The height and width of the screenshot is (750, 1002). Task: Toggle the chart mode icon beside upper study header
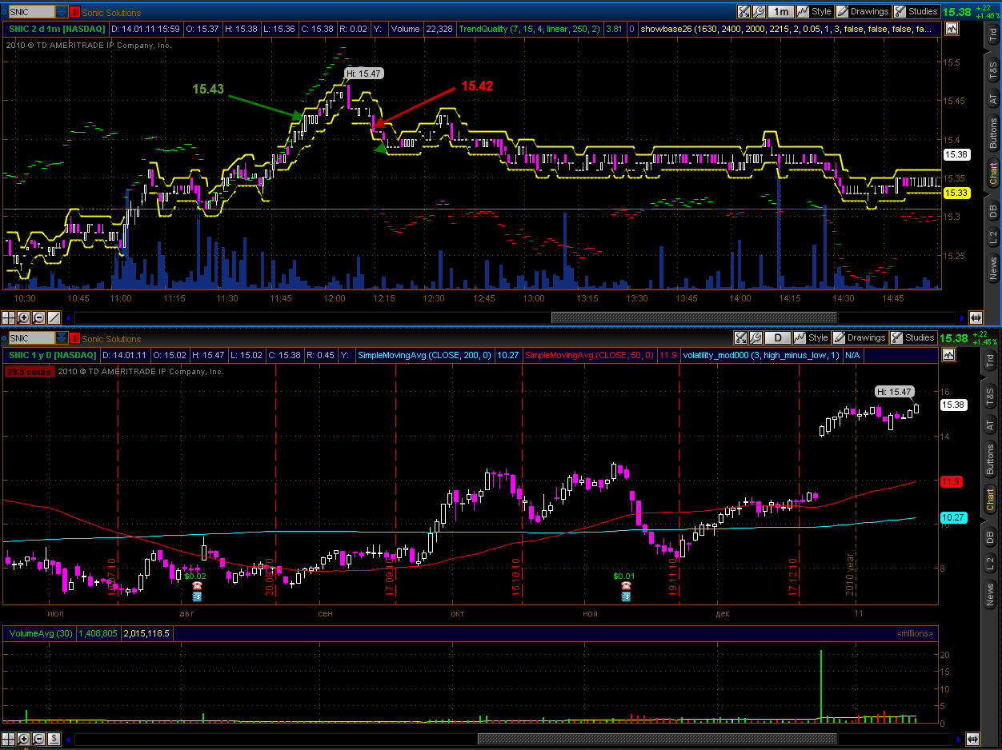click(x=951, y=29)
